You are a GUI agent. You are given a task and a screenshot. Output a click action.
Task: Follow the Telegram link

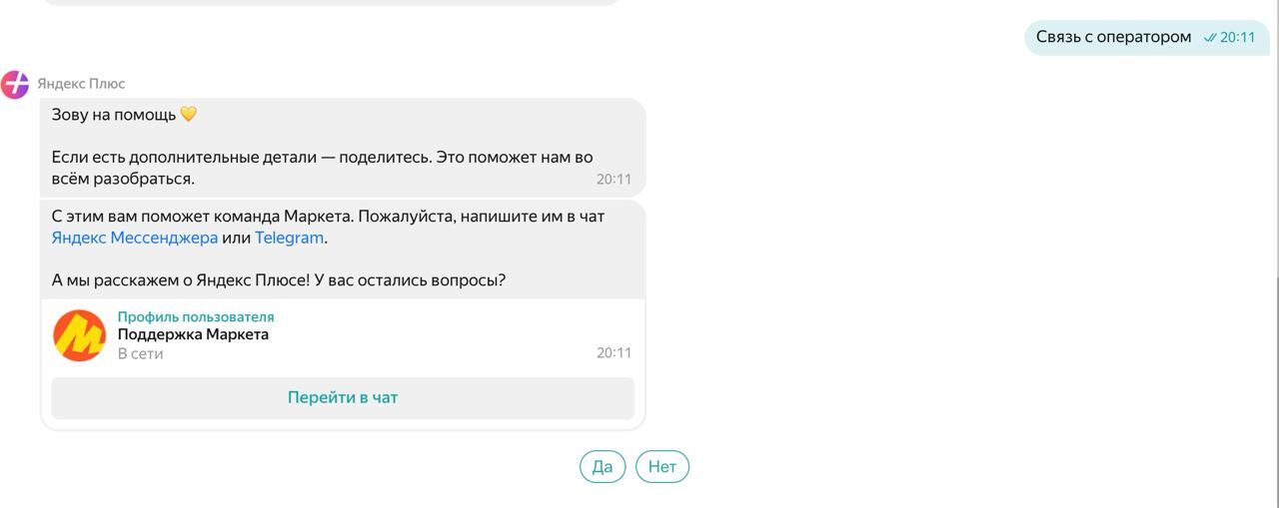pos(289,238)
